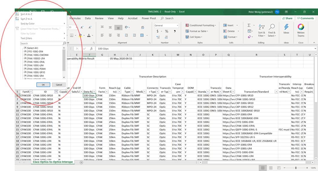Click the Merge & Center icon
The width and height of the screenshot is (318, 171).
click(x=142, y=35)
